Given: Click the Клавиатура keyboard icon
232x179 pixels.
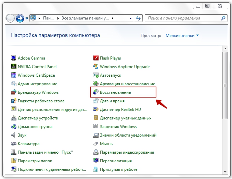Looking at the screenshot, I should (x=13, y=143).
